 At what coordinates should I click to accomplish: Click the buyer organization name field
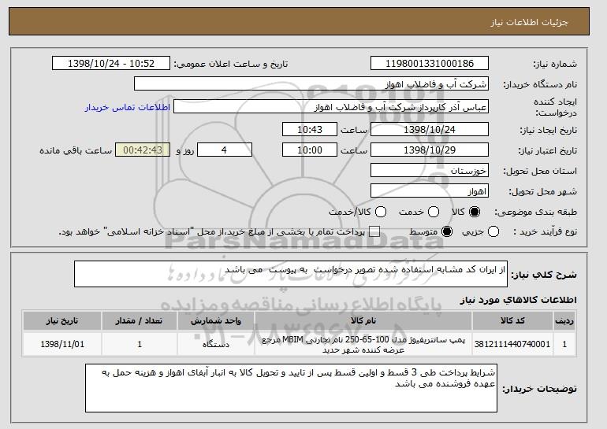(311, 84)
